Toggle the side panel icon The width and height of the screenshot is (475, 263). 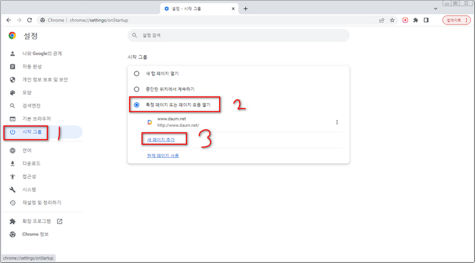(426, 20)
